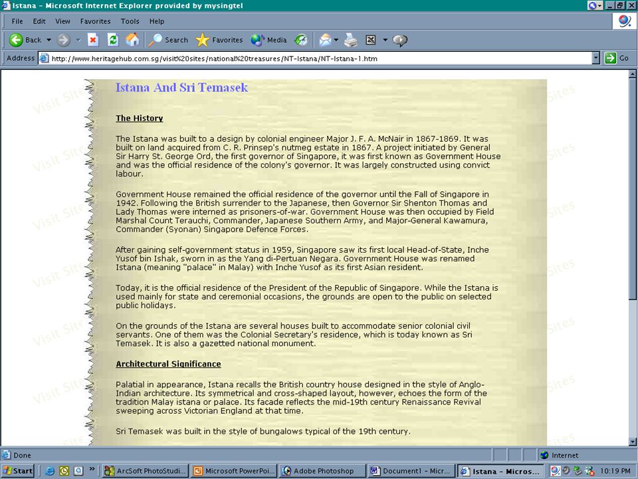Viewport: 638px width, 479px height.
Task: Expand the Mail dropdown arrow
Action: tap(336, 40)
